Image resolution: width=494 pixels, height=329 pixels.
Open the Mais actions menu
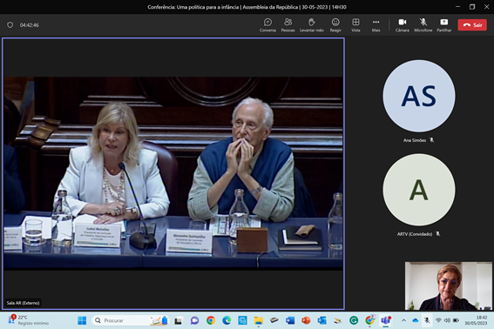click(x=376, y=25)
